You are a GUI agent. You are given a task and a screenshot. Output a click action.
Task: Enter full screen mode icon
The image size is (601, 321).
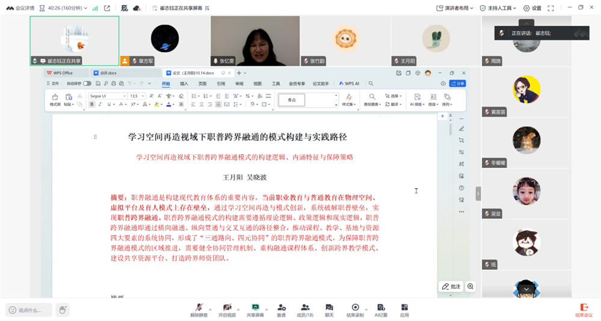pos(551,8)
